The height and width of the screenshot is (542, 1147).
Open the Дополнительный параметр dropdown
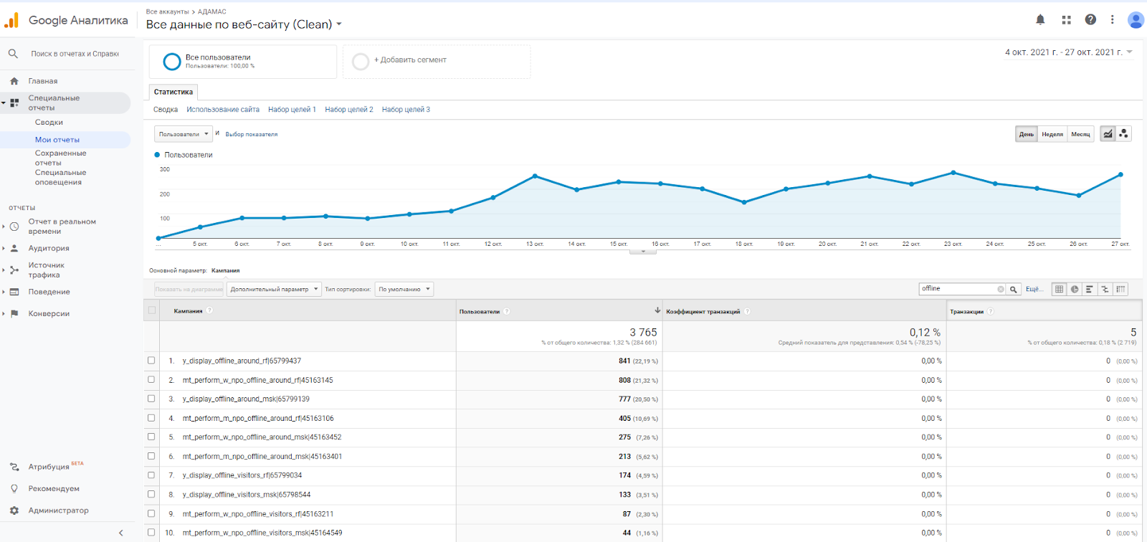pyautogui.click(x=275, y=290)
